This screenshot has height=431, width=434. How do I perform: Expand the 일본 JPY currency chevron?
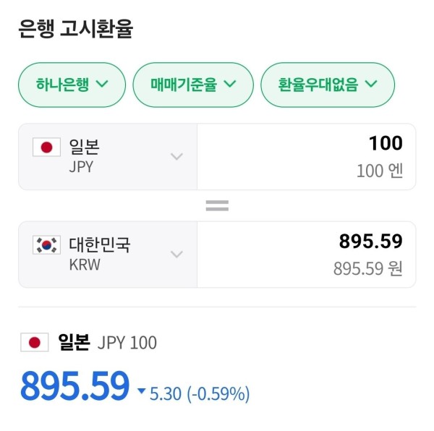click(x=176, y=156)
